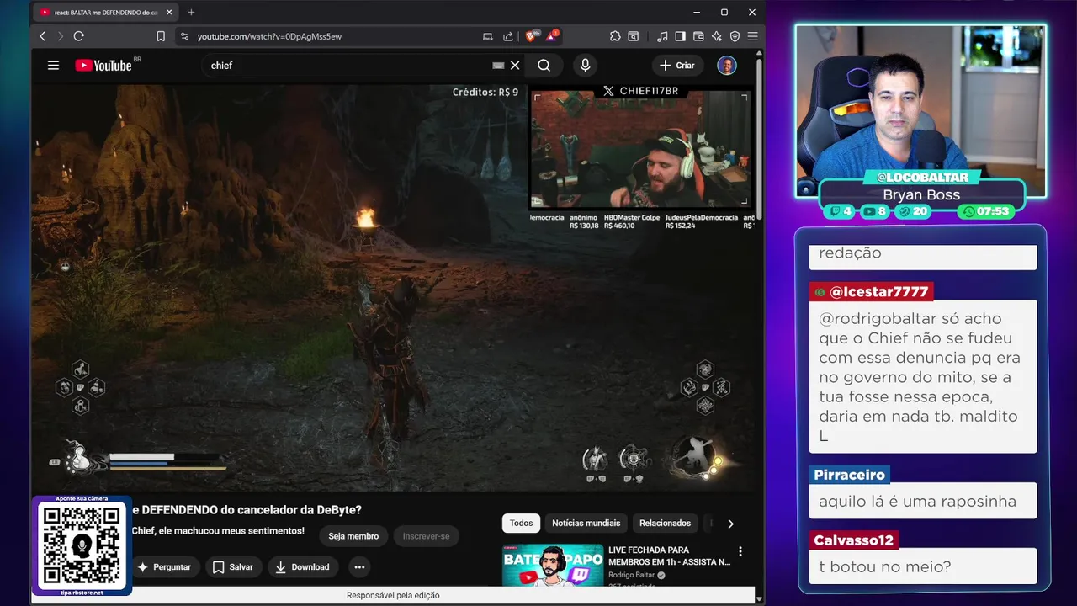
Task: Open the on-screen keyboard in search box
Action: pos(498,65)
